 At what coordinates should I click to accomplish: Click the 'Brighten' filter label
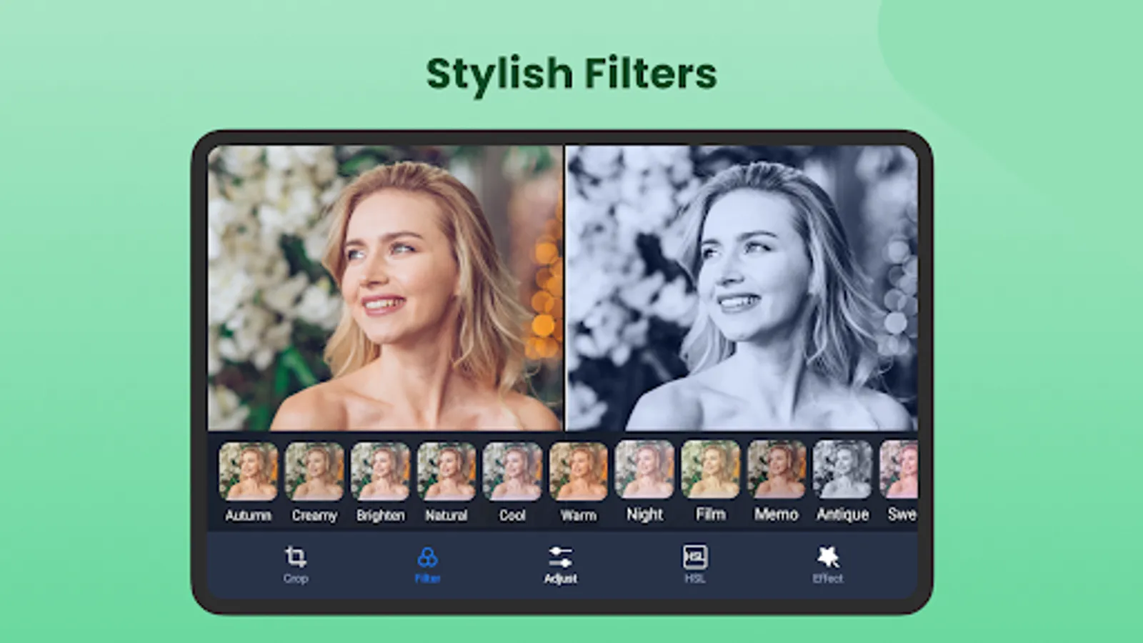pyautogui.click(x=380, y=515)
